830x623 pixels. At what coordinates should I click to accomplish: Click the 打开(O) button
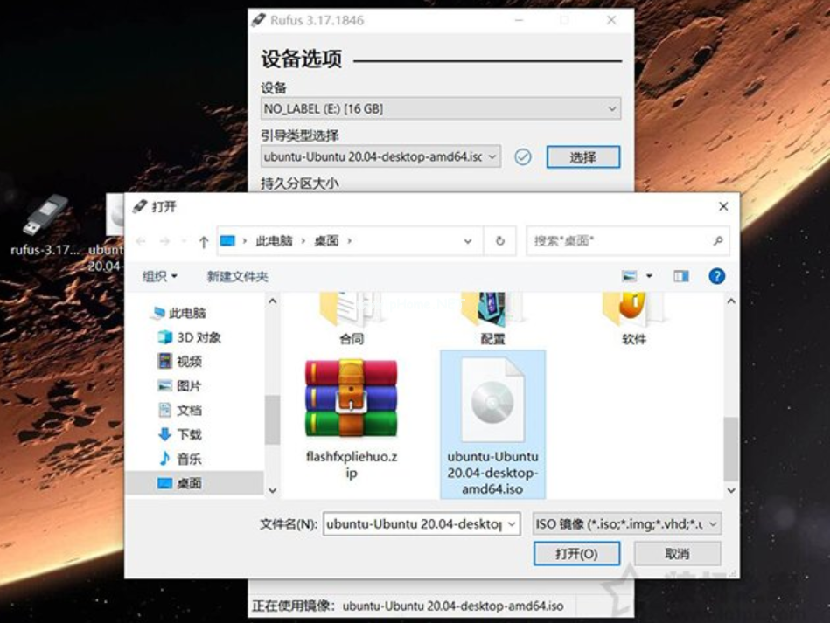tap(575, 554)
